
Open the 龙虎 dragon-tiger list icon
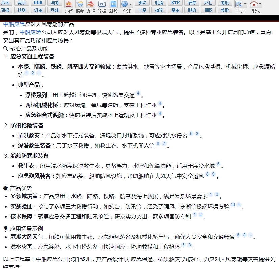coord(91,7)
